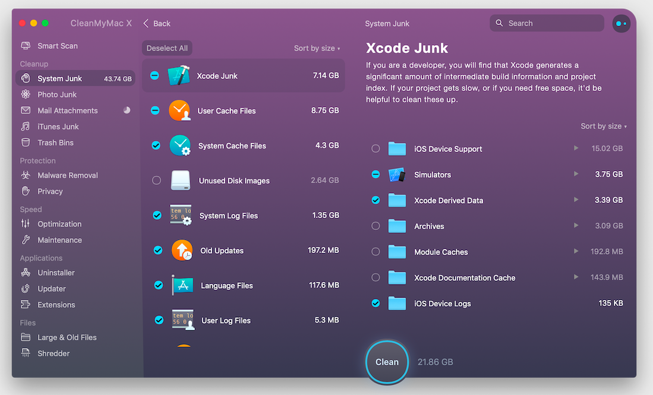Viewport: 653px width, 395px height.
Task: Uncheck Old Updates
Action: tap(158, 250)
